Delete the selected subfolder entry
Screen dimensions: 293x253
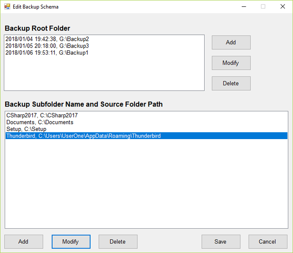tap(118, 242)
